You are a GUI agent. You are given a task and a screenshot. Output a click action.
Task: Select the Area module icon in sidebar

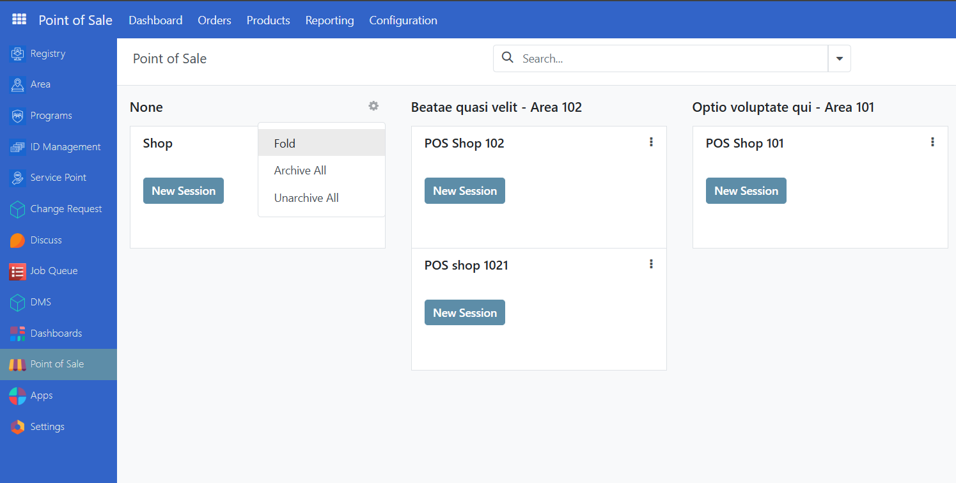pos(17,84)
